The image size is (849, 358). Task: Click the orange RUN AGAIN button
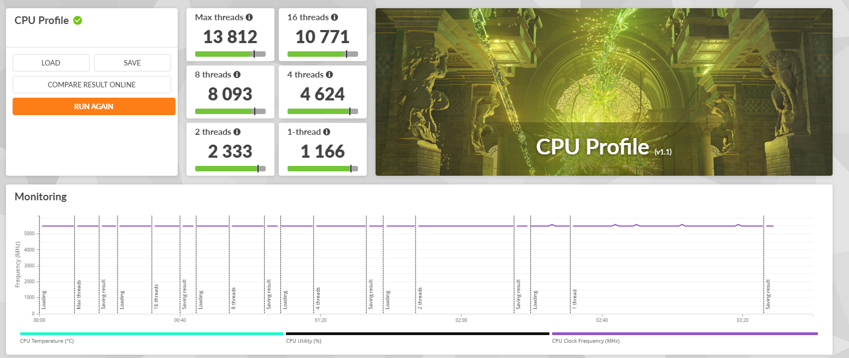(94, 106)
